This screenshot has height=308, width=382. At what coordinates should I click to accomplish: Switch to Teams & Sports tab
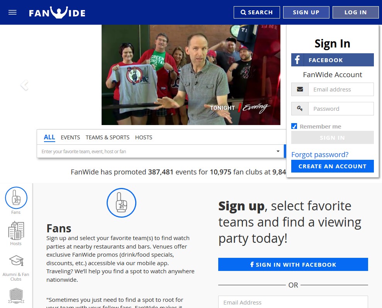pyautogui.click(x=107, y=137)
